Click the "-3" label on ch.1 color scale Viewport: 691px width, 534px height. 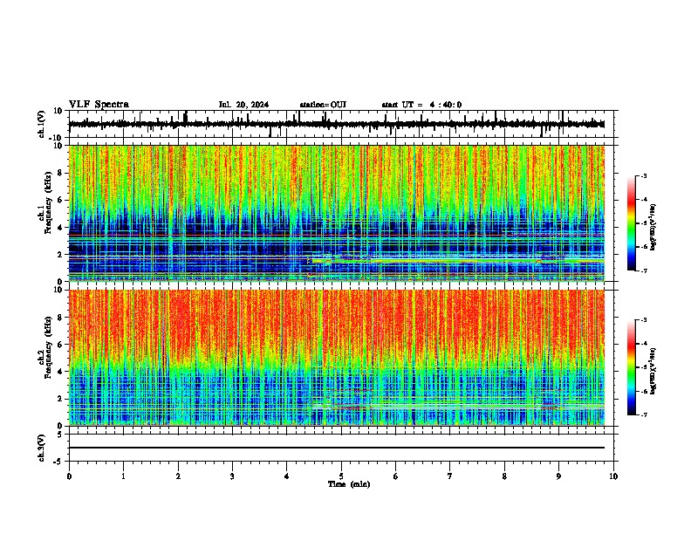pyautogui.click(x=643, y=175)
